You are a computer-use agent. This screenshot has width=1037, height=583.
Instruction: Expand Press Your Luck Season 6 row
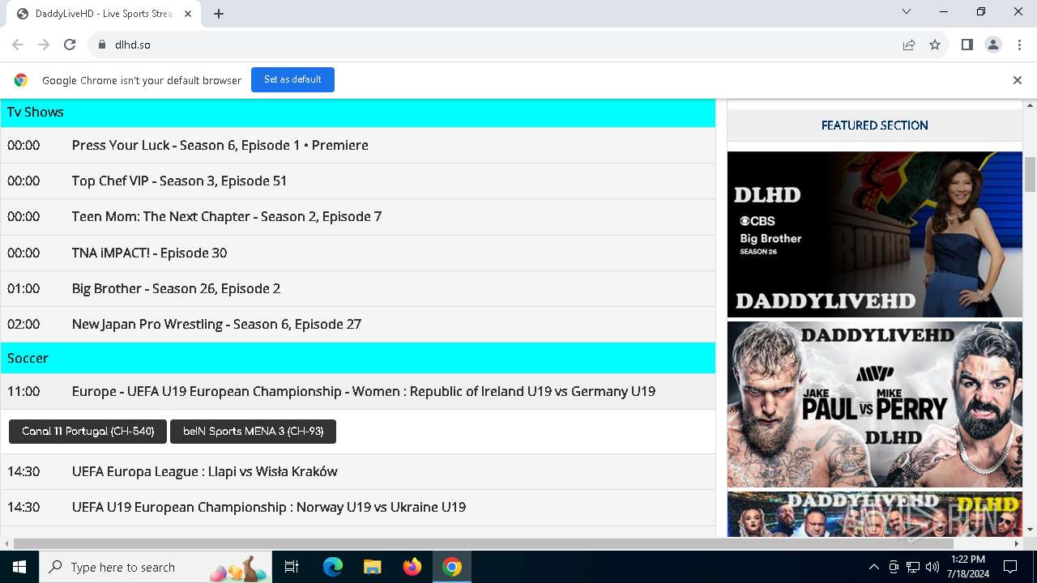[357, 146]
